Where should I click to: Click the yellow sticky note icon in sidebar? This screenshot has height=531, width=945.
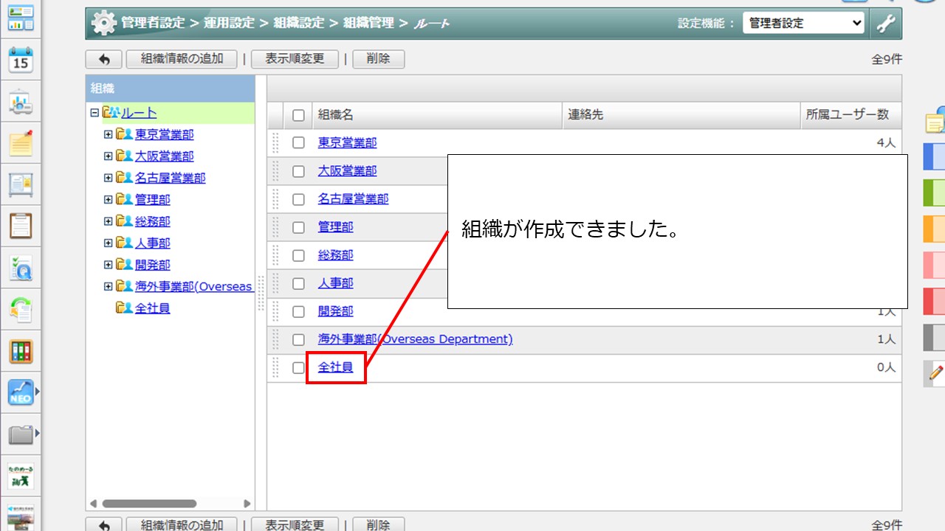point(21,142)
